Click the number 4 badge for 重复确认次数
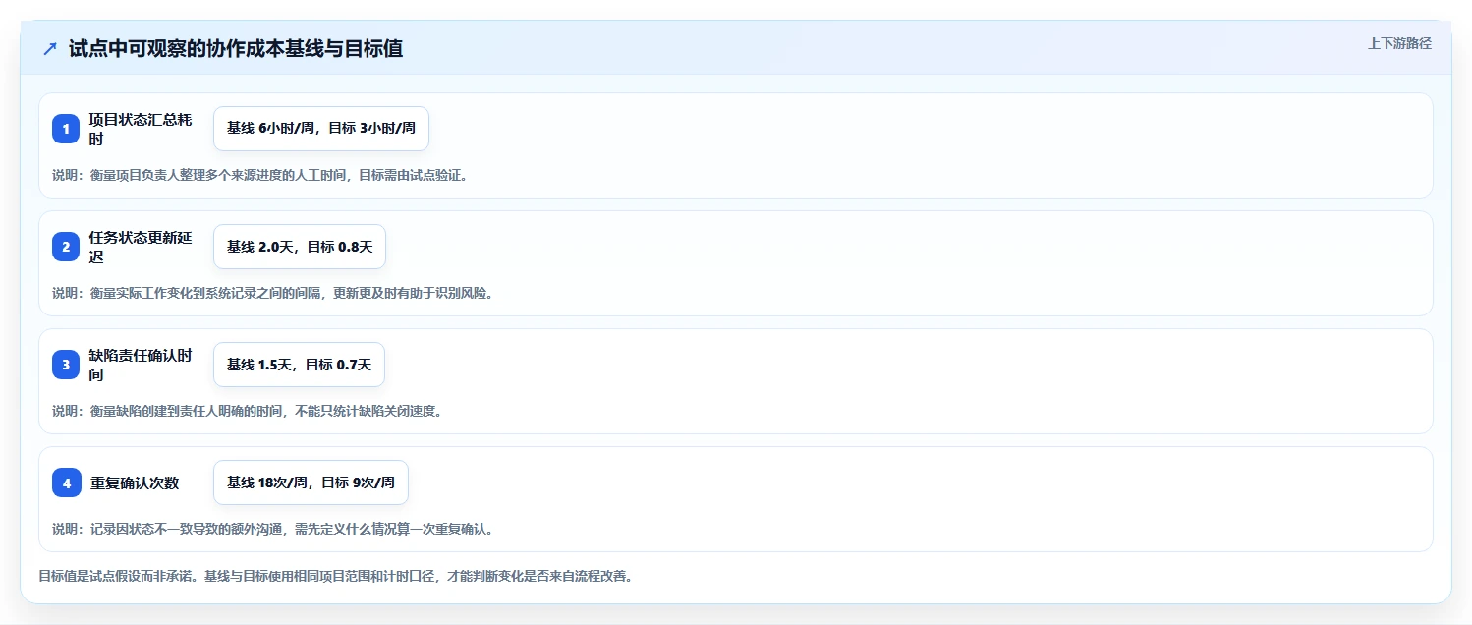The width and height of the screenshot is (1472, 625). [66, 483]
